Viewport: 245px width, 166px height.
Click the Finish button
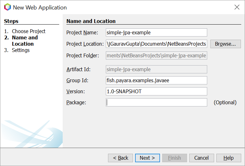(174, 158)
